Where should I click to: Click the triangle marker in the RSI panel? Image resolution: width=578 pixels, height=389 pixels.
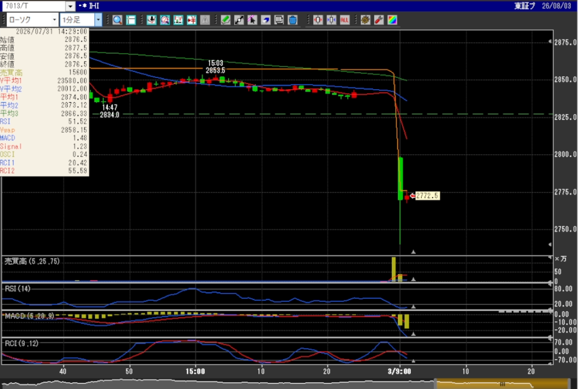tap(414, 307)
